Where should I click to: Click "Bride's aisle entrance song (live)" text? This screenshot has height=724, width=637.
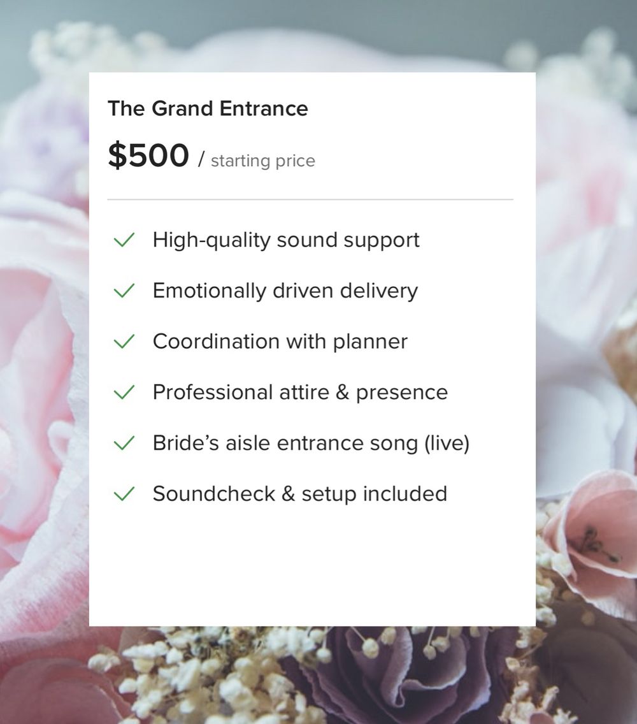coord(311,443)
